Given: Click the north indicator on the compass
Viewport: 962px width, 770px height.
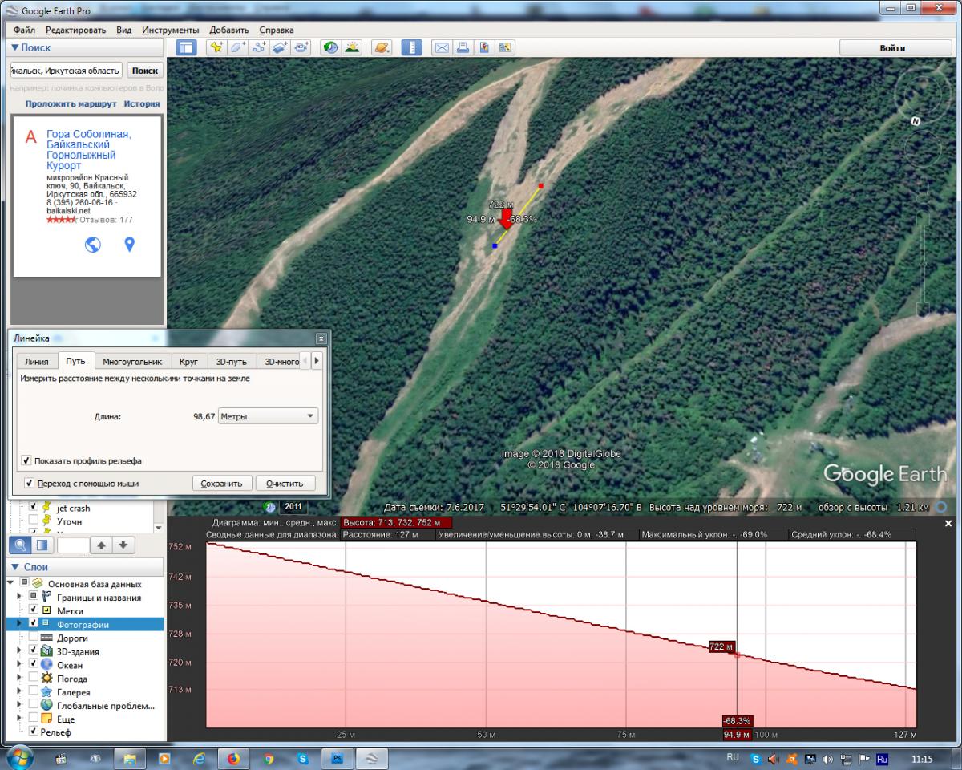Looking at the screenshot, I should click(x=916, y=121).
